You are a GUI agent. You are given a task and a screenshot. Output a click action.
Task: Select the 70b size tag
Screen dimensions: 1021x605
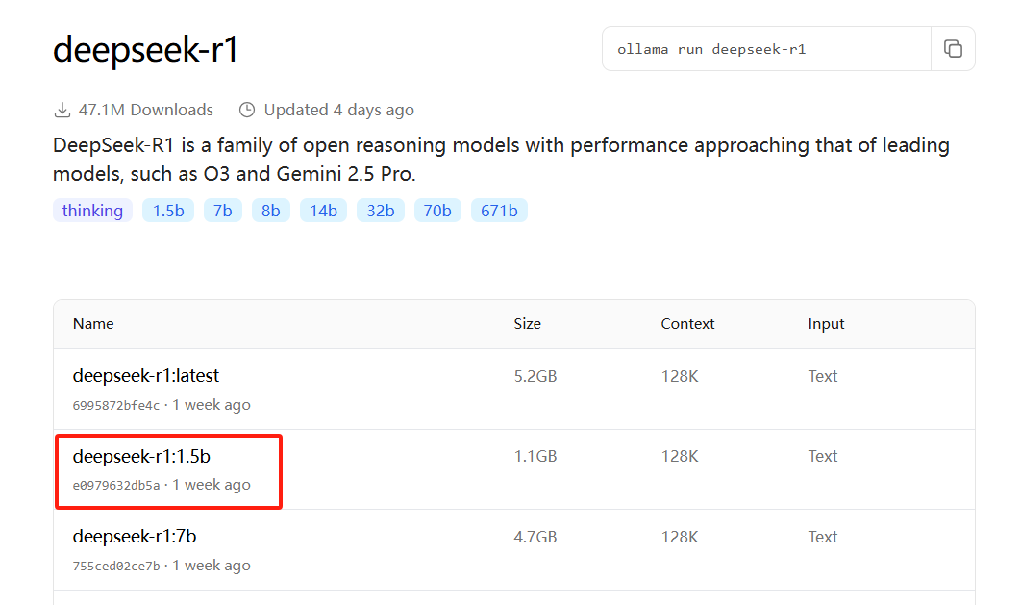tap(437, 211)
